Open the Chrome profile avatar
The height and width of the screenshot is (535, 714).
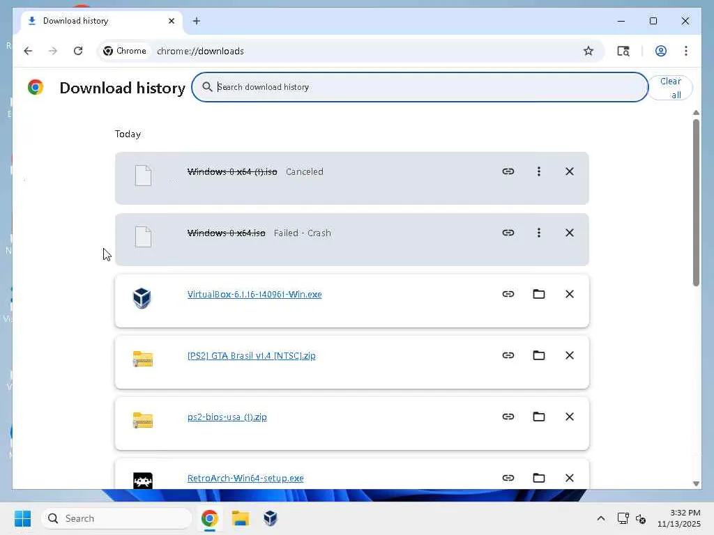pos(661,51)
